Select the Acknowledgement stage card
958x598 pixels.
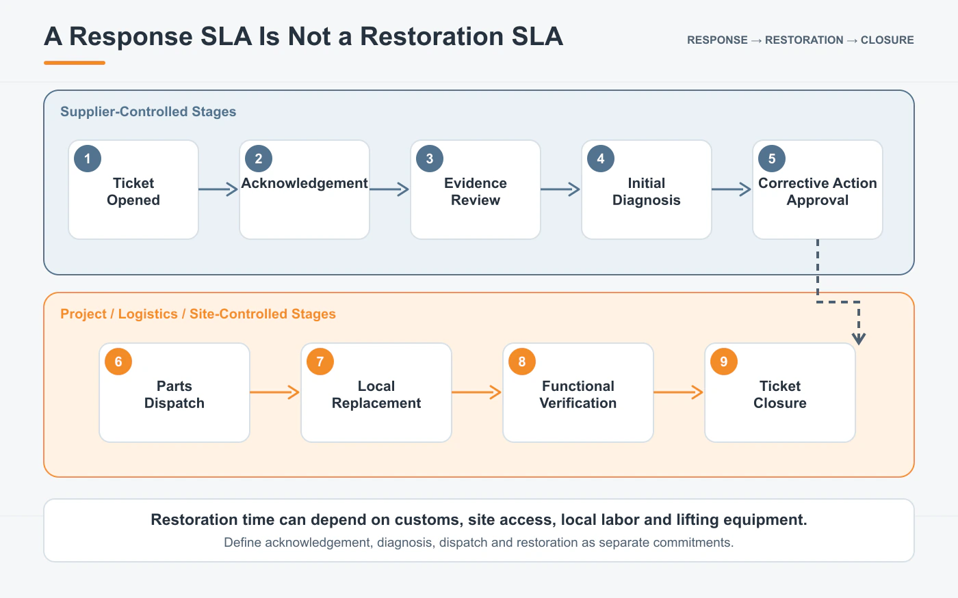coord(305,190)
